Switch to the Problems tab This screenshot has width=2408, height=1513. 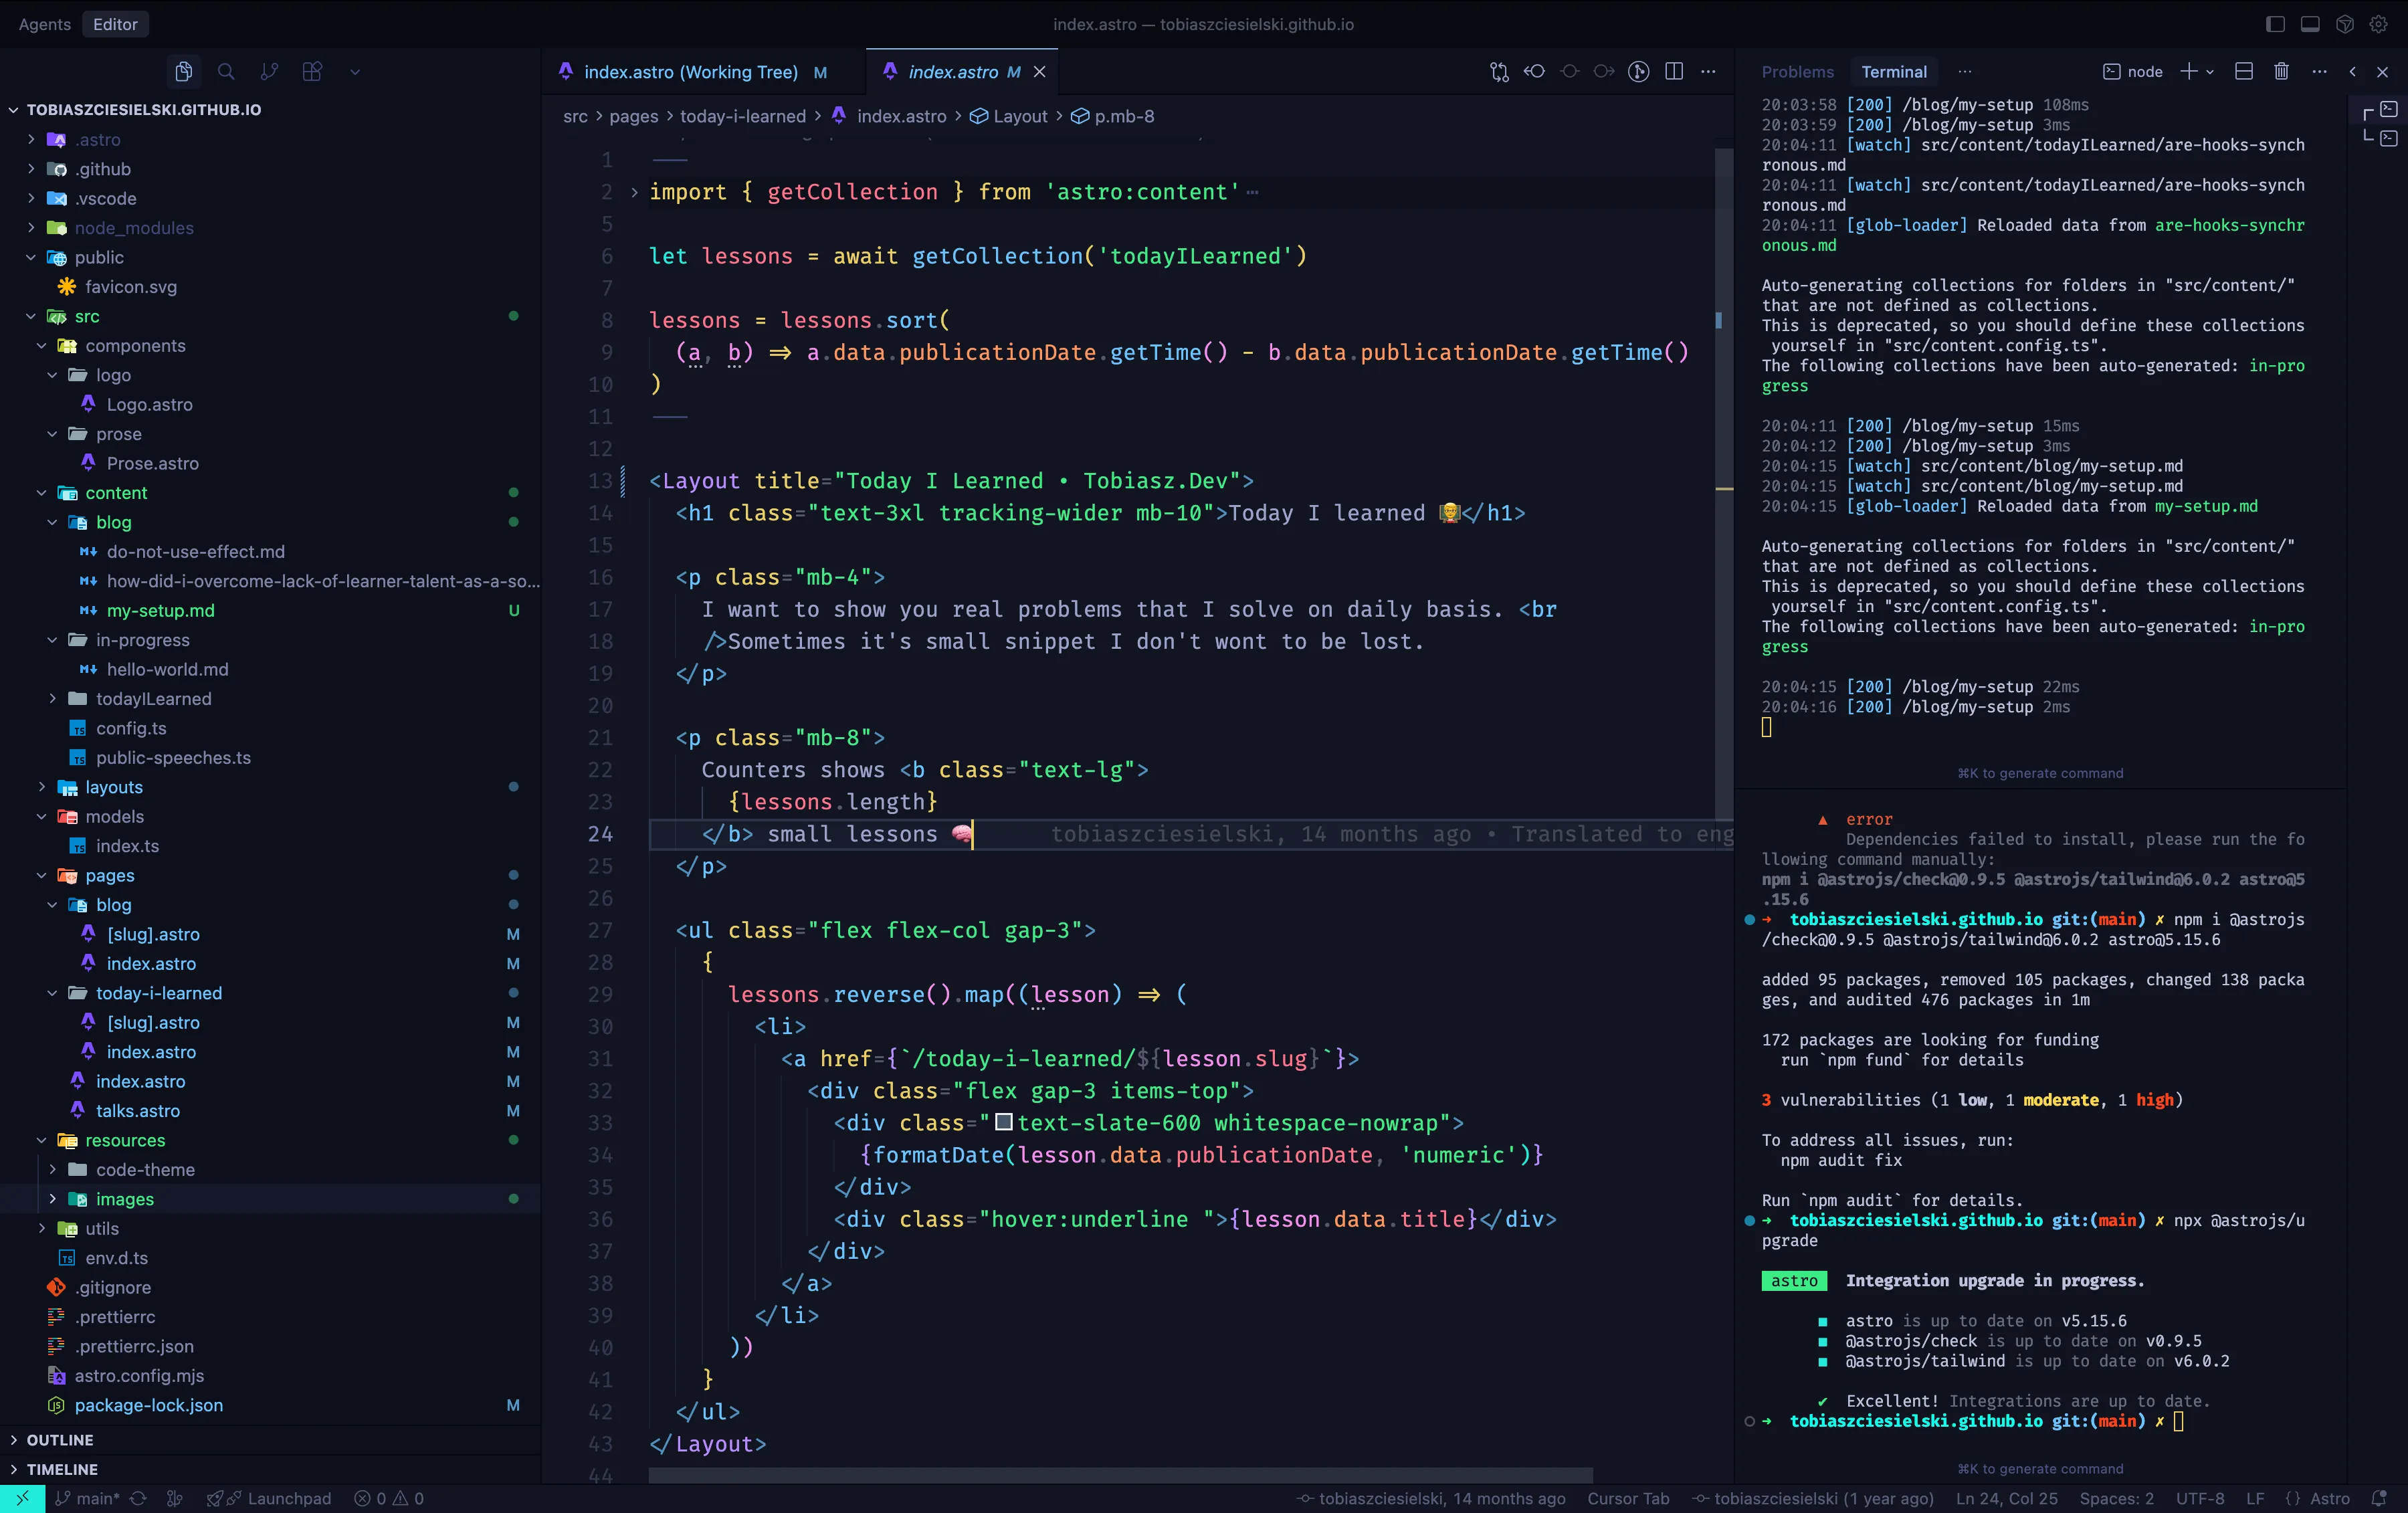(x=1797, y=71)
